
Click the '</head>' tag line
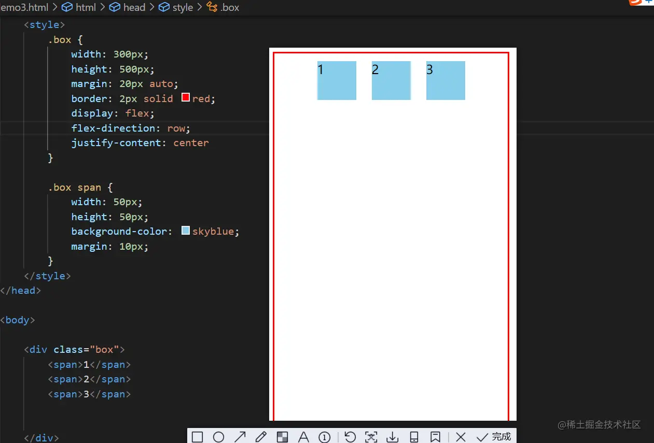(x=21, y=290)
